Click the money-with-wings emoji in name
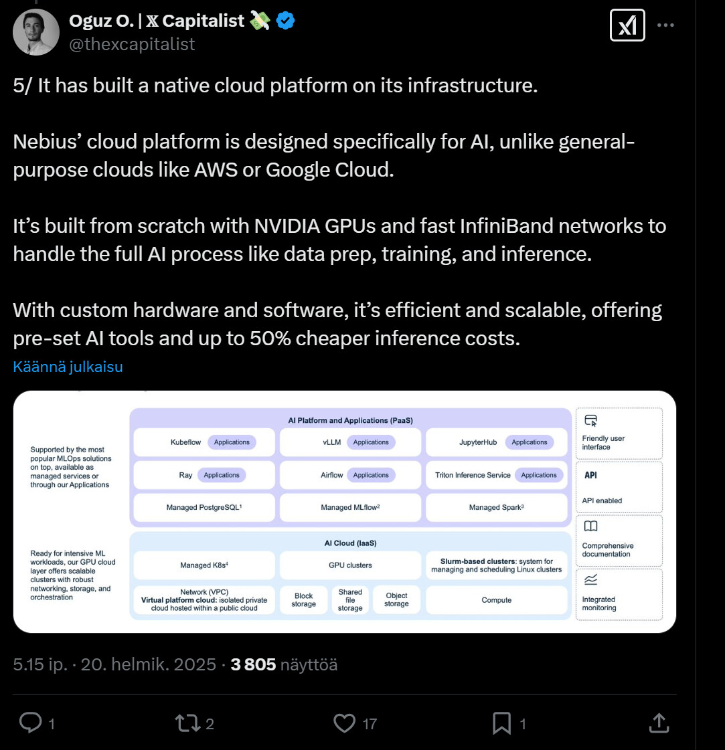Image resolution: width=725 pixels, height=750 pixels. coord(260,21)
